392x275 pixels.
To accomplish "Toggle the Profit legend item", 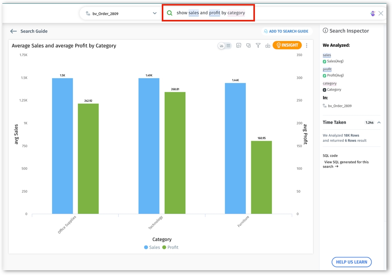I will click(170, 248).
